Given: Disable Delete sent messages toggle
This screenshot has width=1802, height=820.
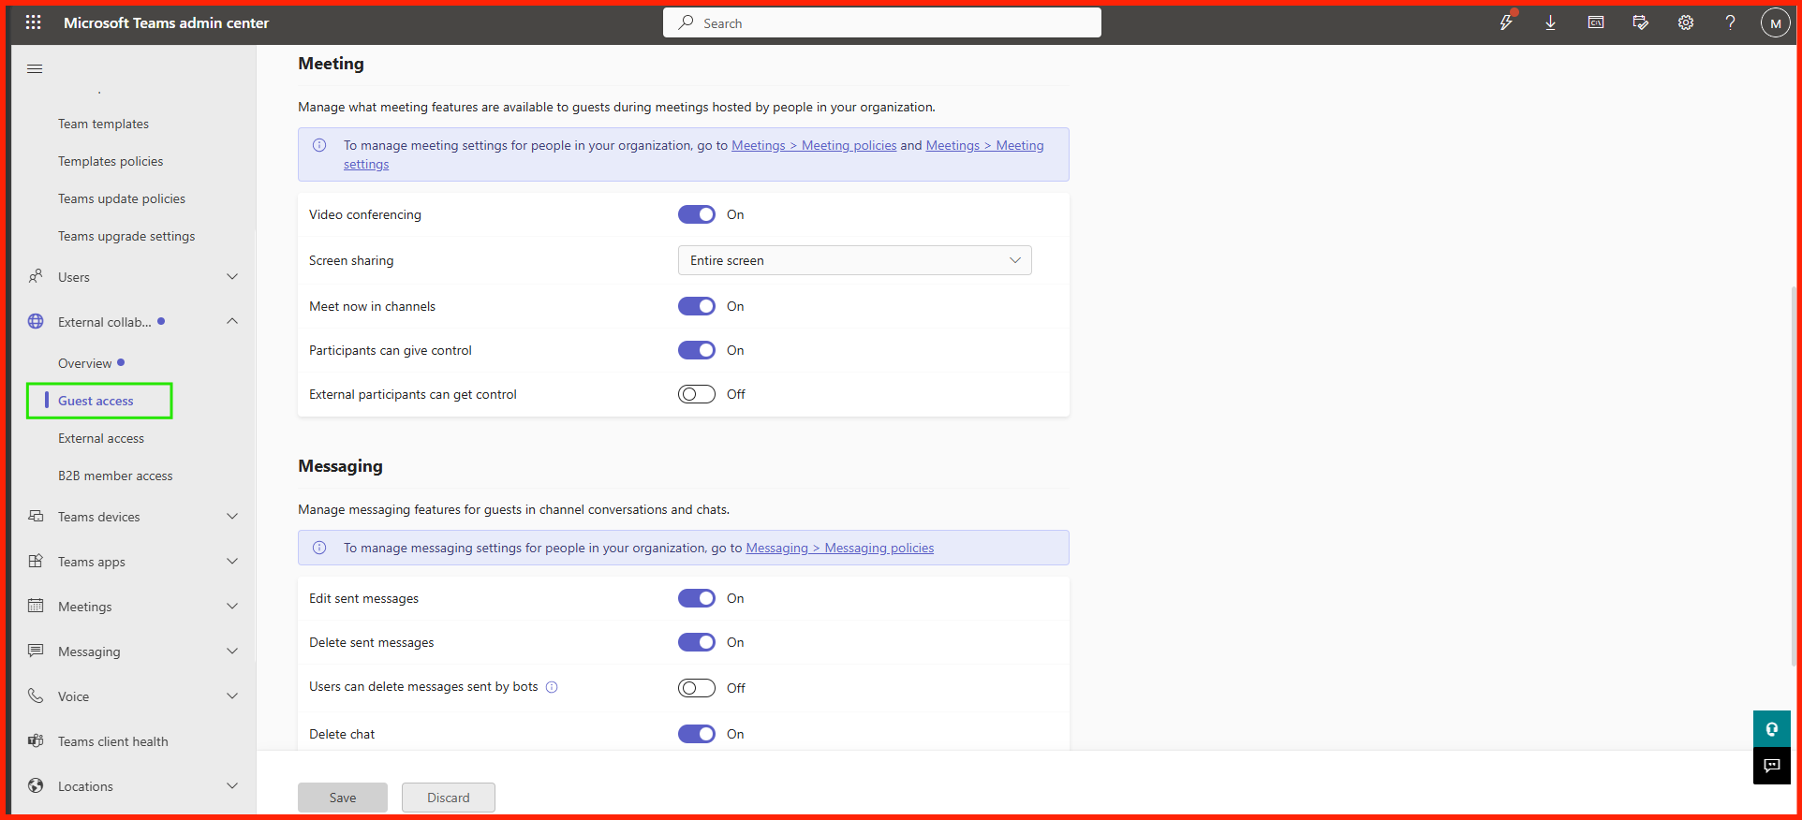Looking at the screenshot, I should [697, 642].
